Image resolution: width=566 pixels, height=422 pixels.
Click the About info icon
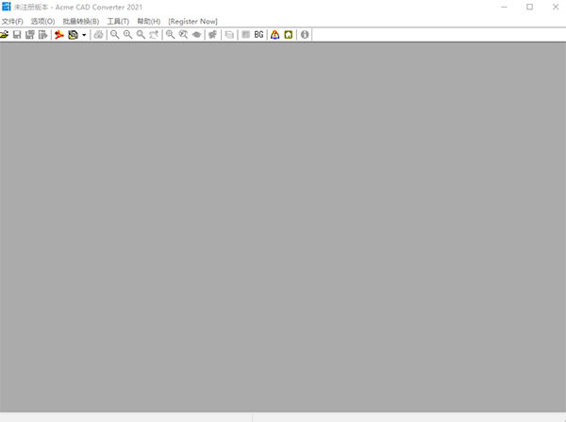(x=305, y=35)
